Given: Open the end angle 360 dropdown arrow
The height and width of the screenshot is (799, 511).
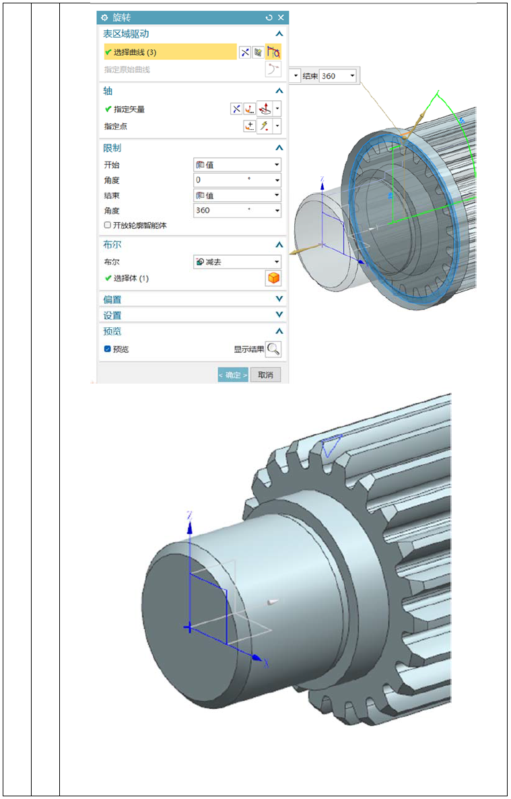Looking at the screenshot, I should pyautogui.click(x=277, y=210).
